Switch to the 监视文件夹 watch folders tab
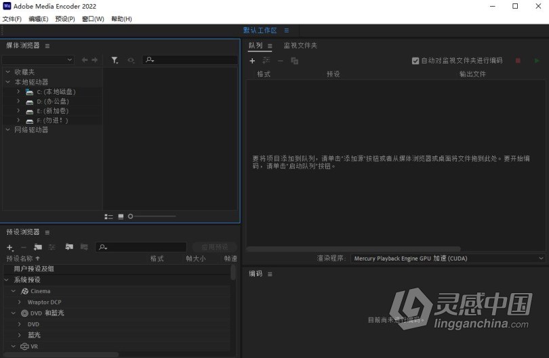 click(300, 45)
